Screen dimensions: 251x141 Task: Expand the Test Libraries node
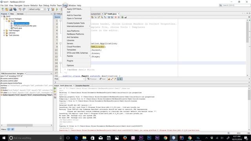click(4, 35)
